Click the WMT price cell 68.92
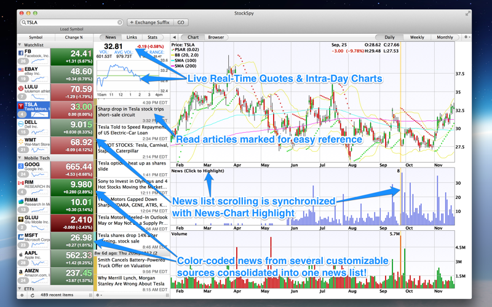The width and height of the screenshot is (492, 307). [72, 146]
